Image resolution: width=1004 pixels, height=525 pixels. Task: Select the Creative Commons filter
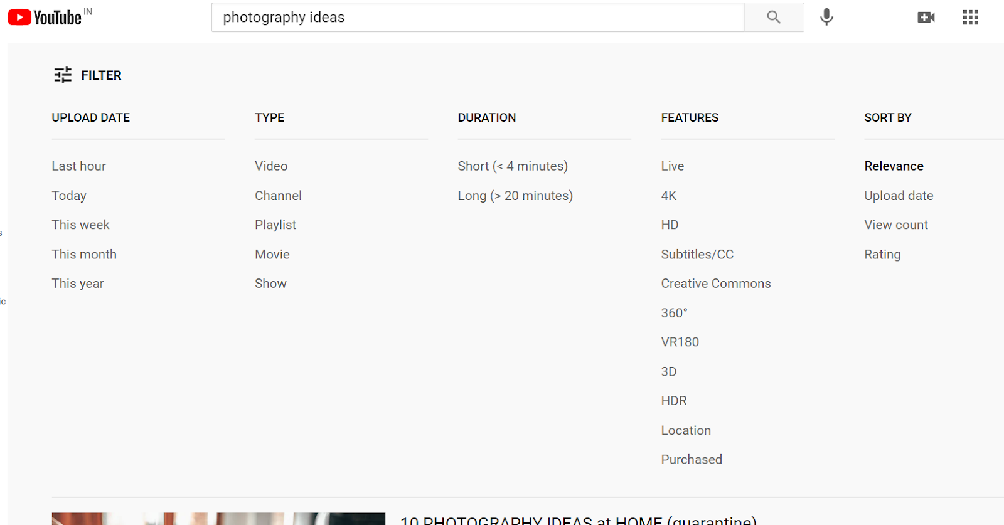(x=715, y=283)
